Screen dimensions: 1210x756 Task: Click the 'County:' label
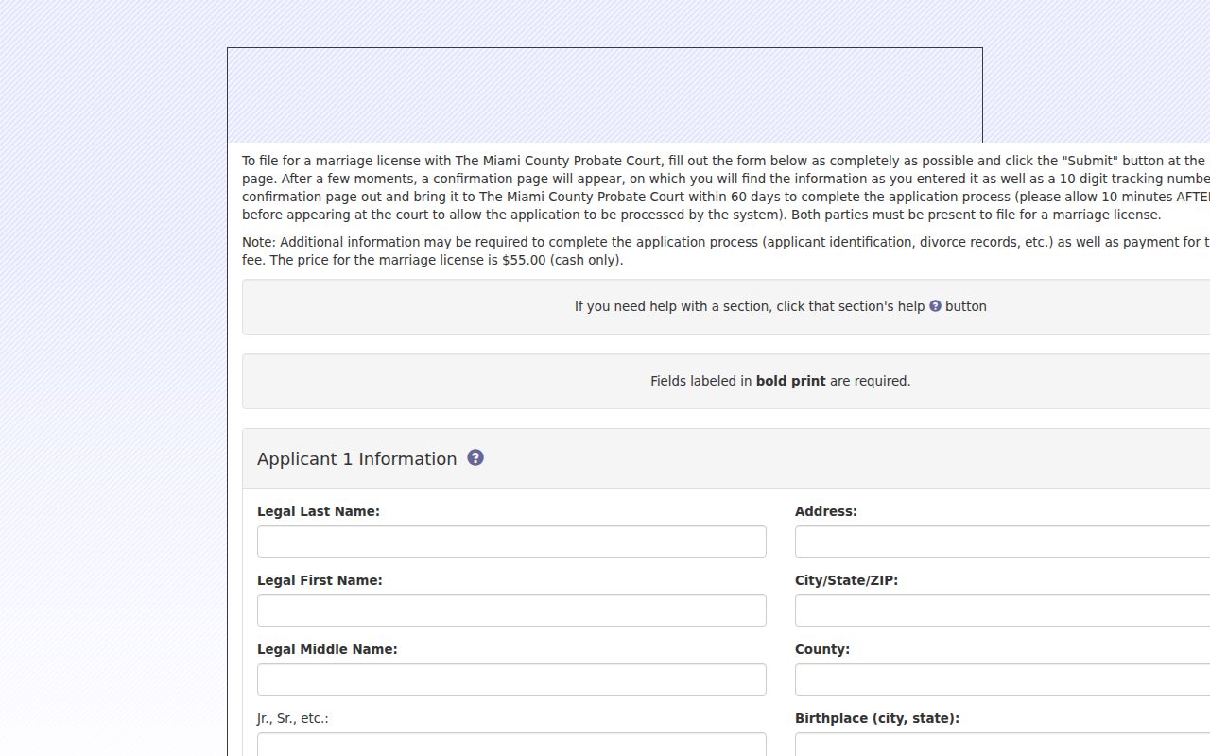(822, 649)
